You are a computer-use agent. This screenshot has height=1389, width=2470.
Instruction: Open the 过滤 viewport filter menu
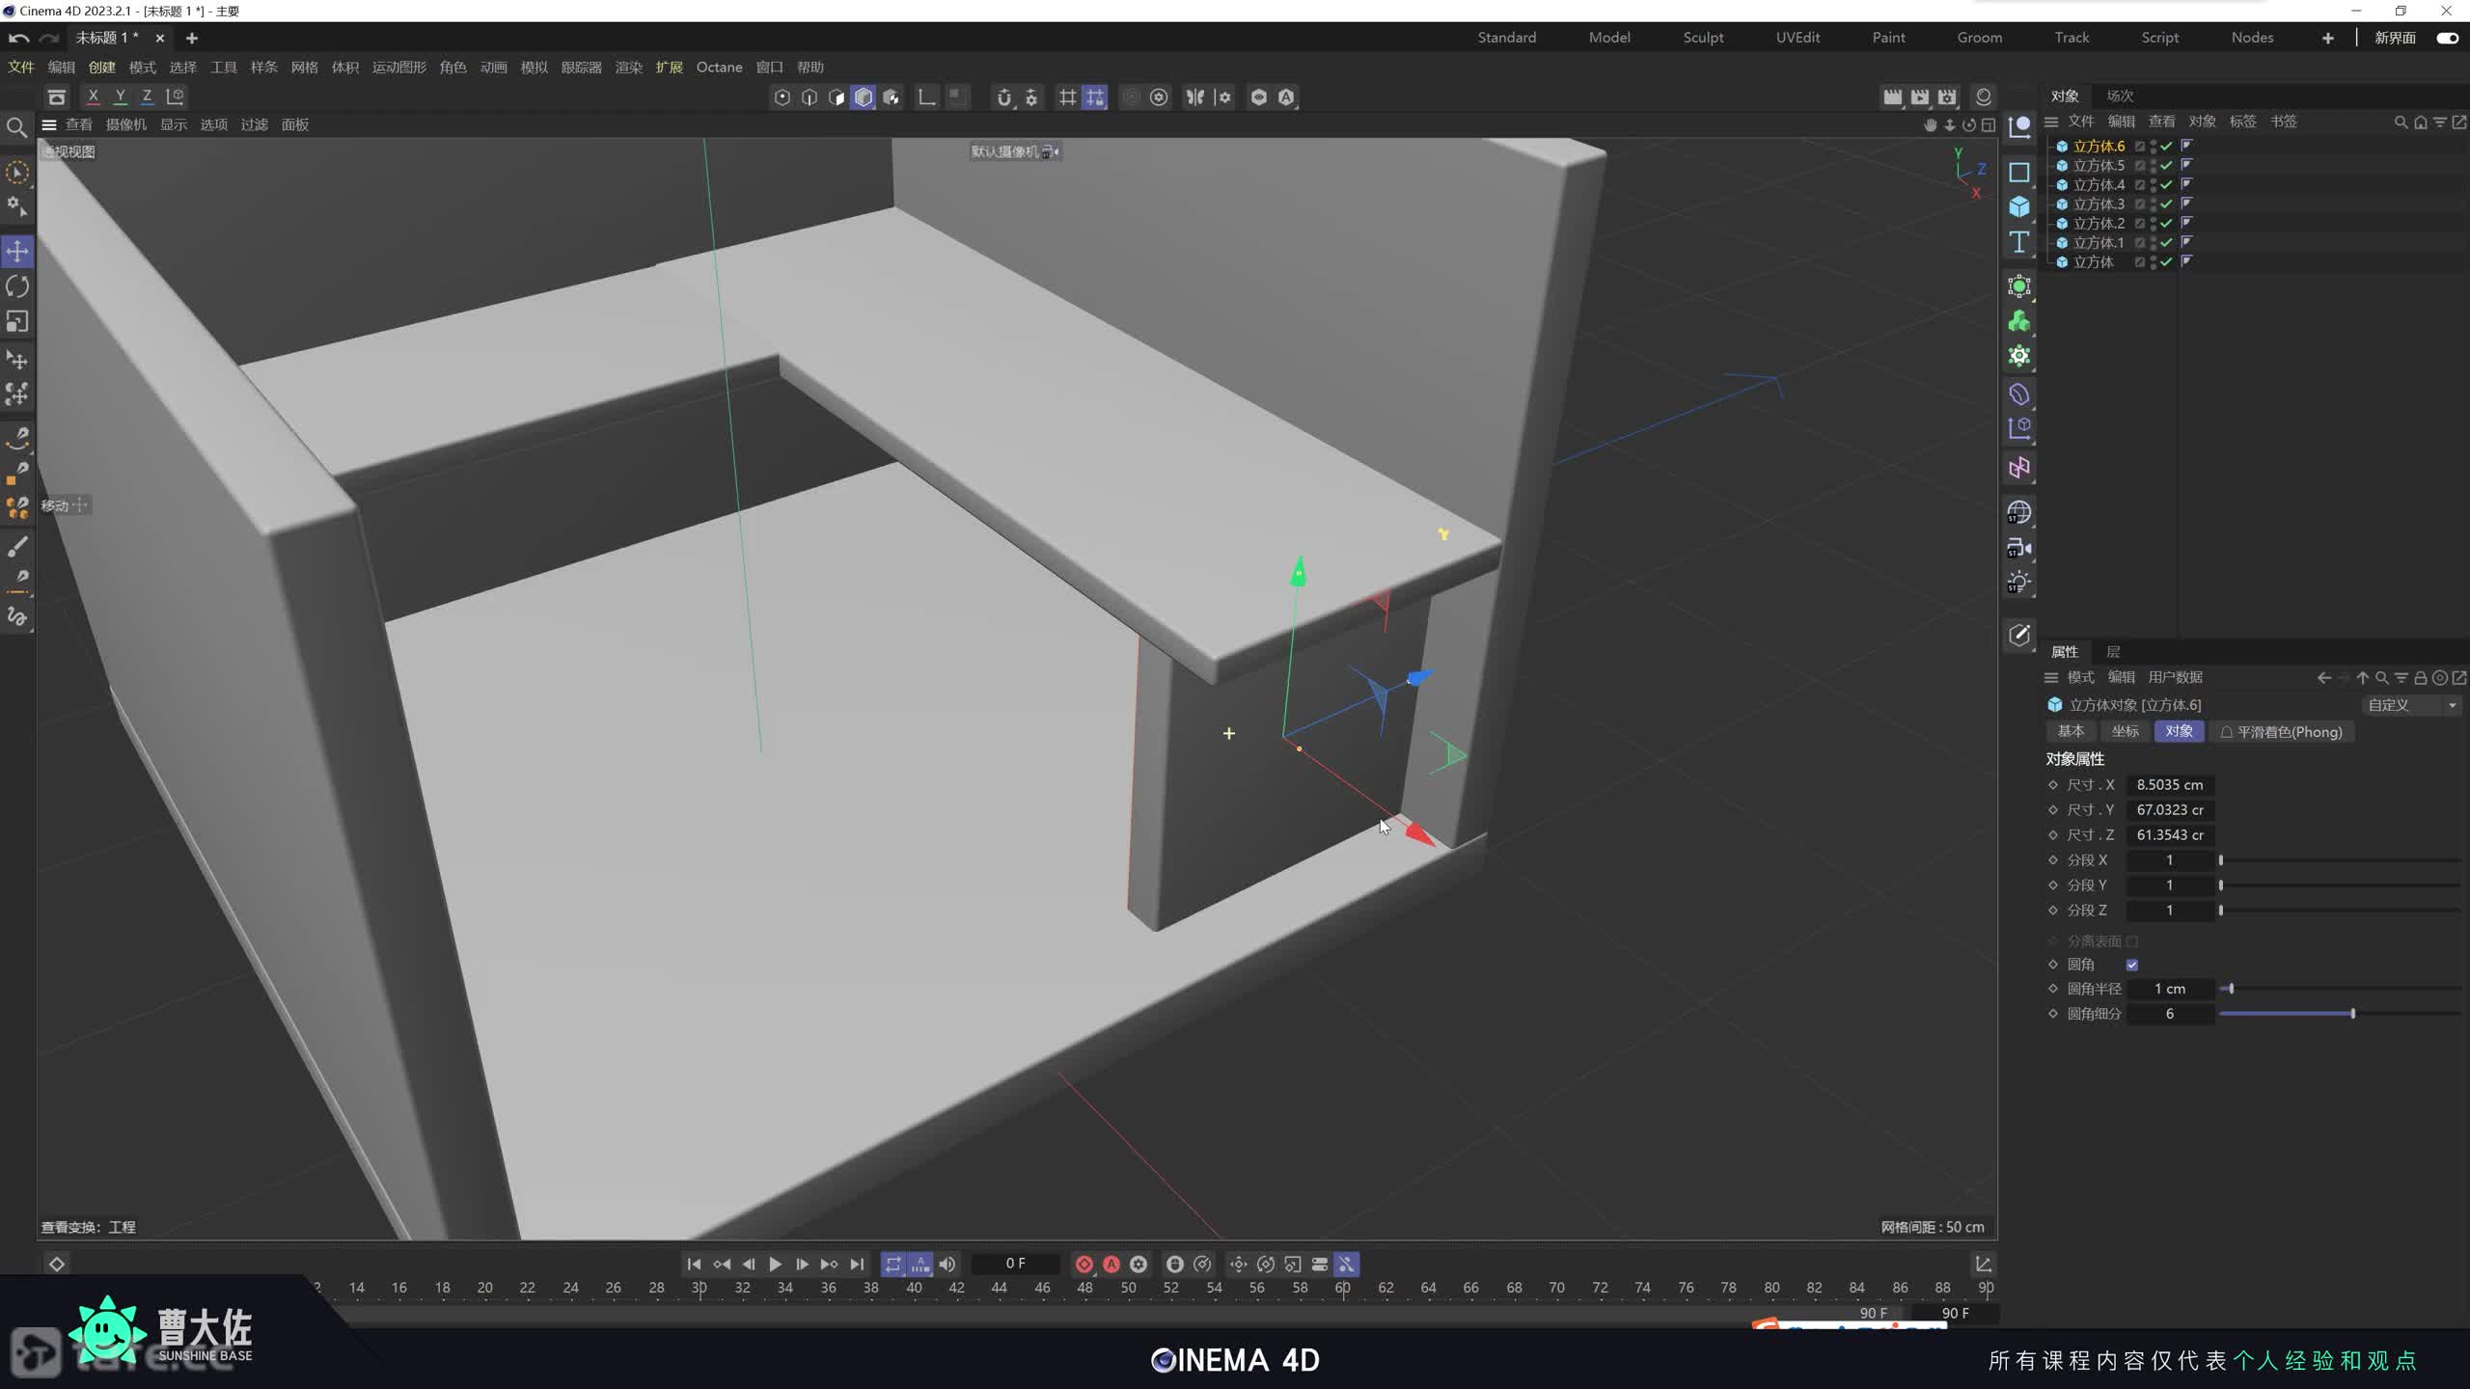click(x=254, y=124)
